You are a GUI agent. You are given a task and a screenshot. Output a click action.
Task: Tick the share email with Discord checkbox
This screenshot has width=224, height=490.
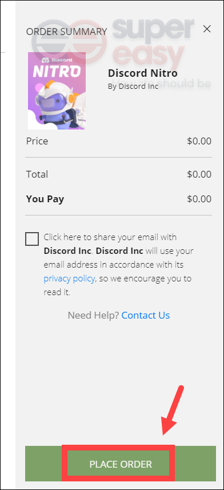(33, 239)
